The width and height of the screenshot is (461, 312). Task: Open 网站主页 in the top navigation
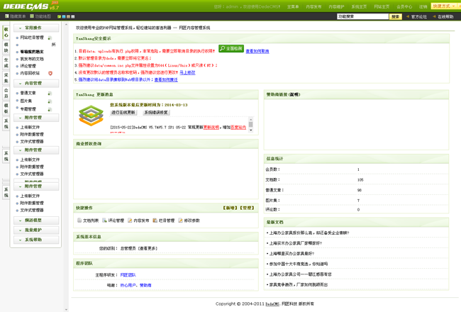pos(382,6)
